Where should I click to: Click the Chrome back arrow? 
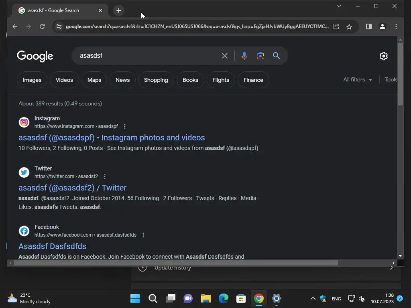pyautogui.click(x=15, y=26)
